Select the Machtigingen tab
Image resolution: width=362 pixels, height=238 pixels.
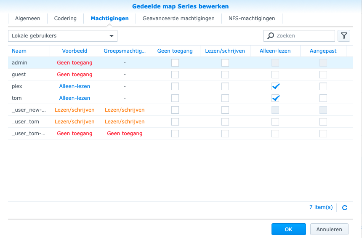point(110,19)
